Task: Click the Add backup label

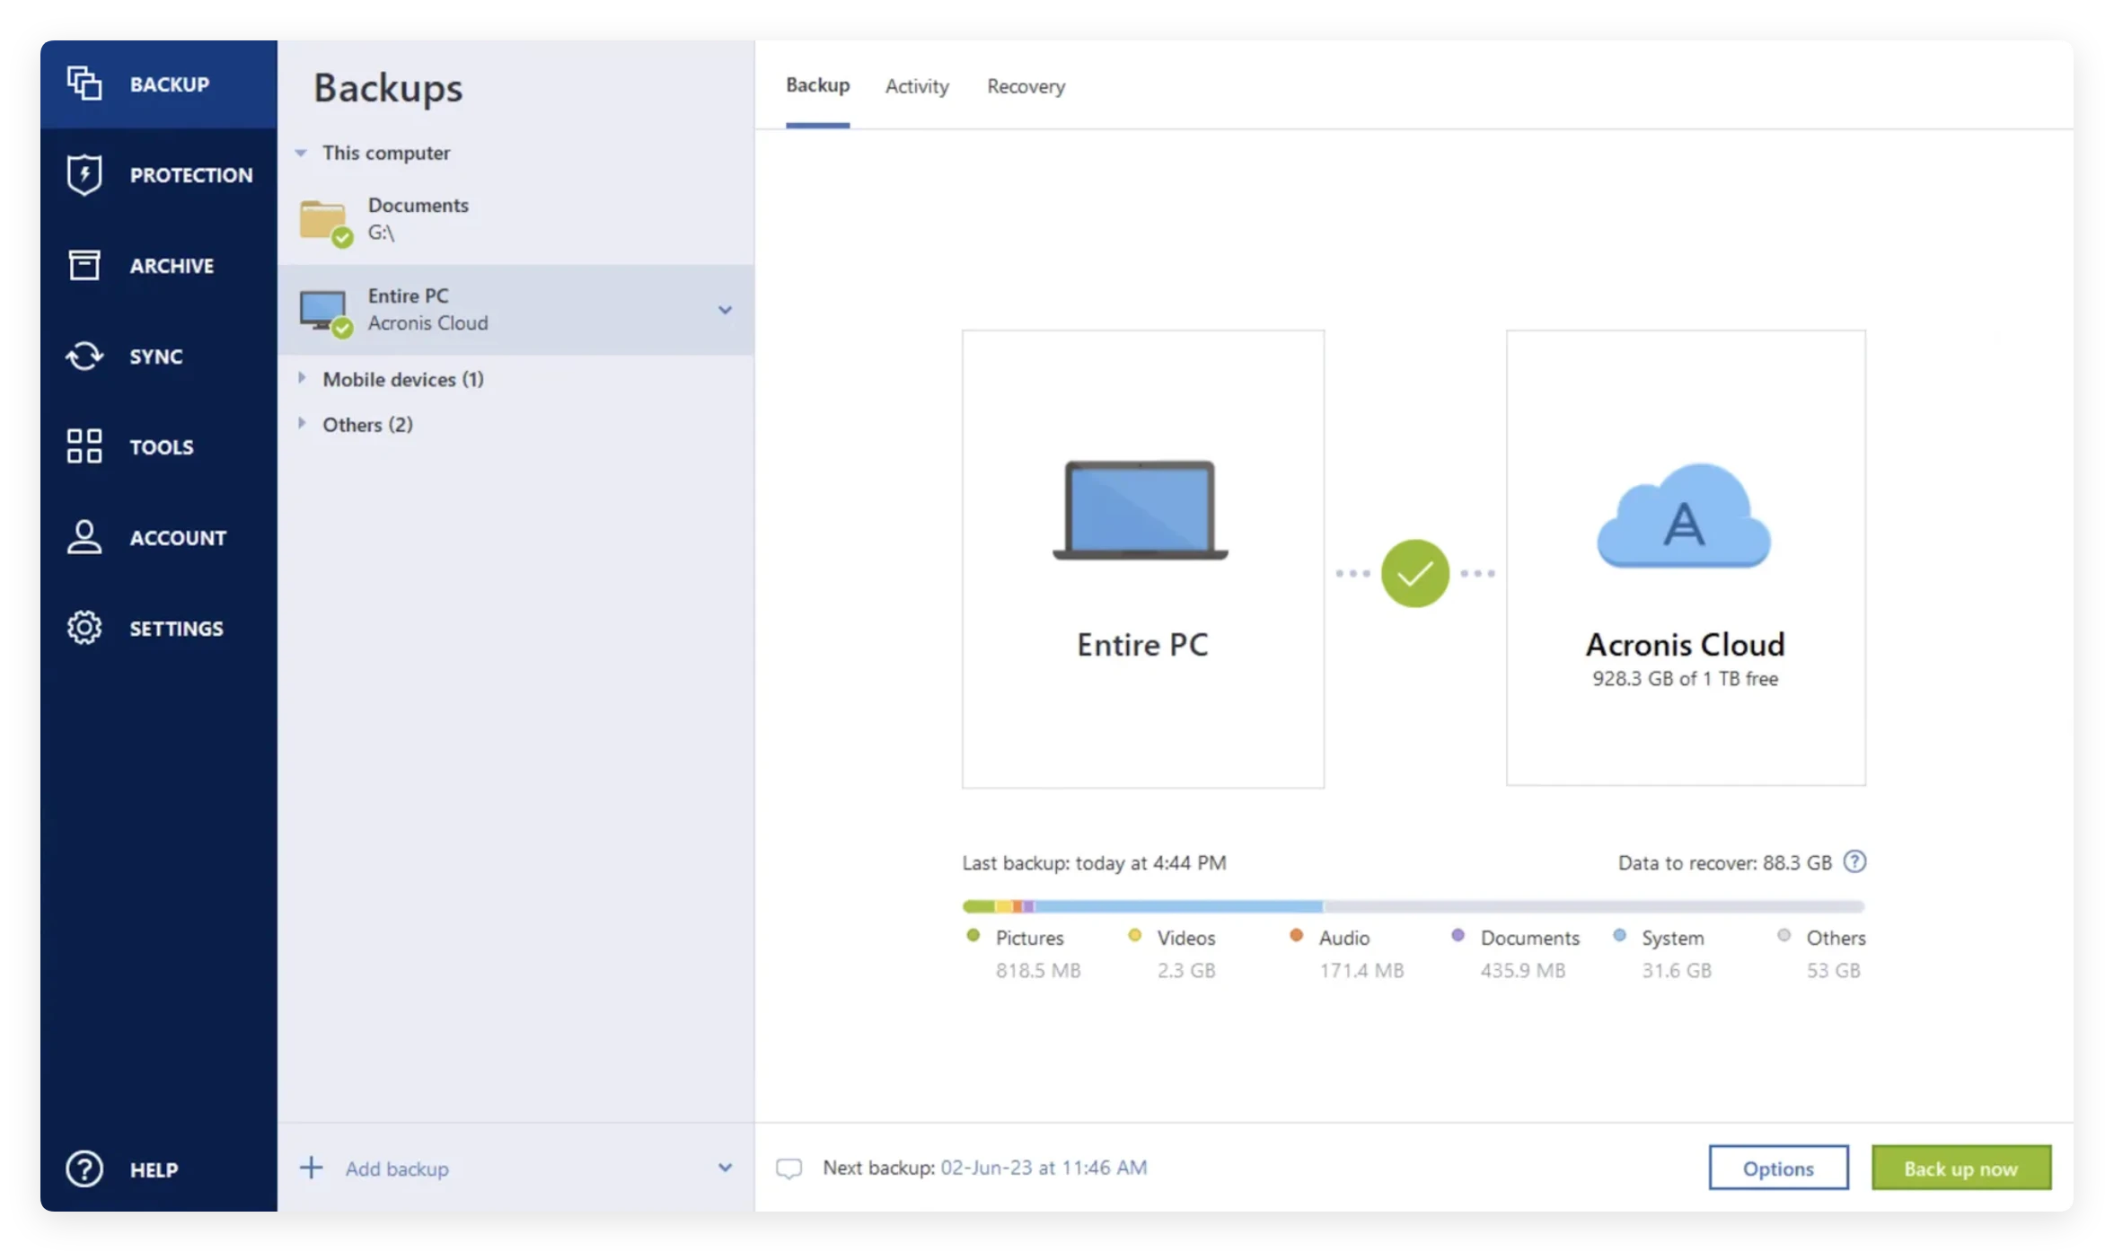Action: click(397, 1168)
